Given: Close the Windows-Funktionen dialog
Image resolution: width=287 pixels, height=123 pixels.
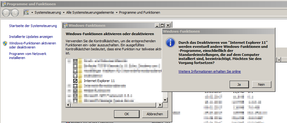Looking at the screenshot, I should click(x=168, y=25).
